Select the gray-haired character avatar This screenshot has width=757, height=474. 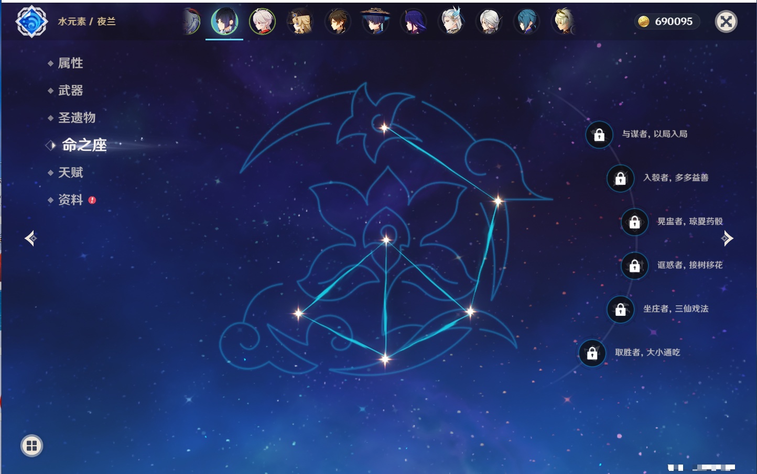(489, 21)
